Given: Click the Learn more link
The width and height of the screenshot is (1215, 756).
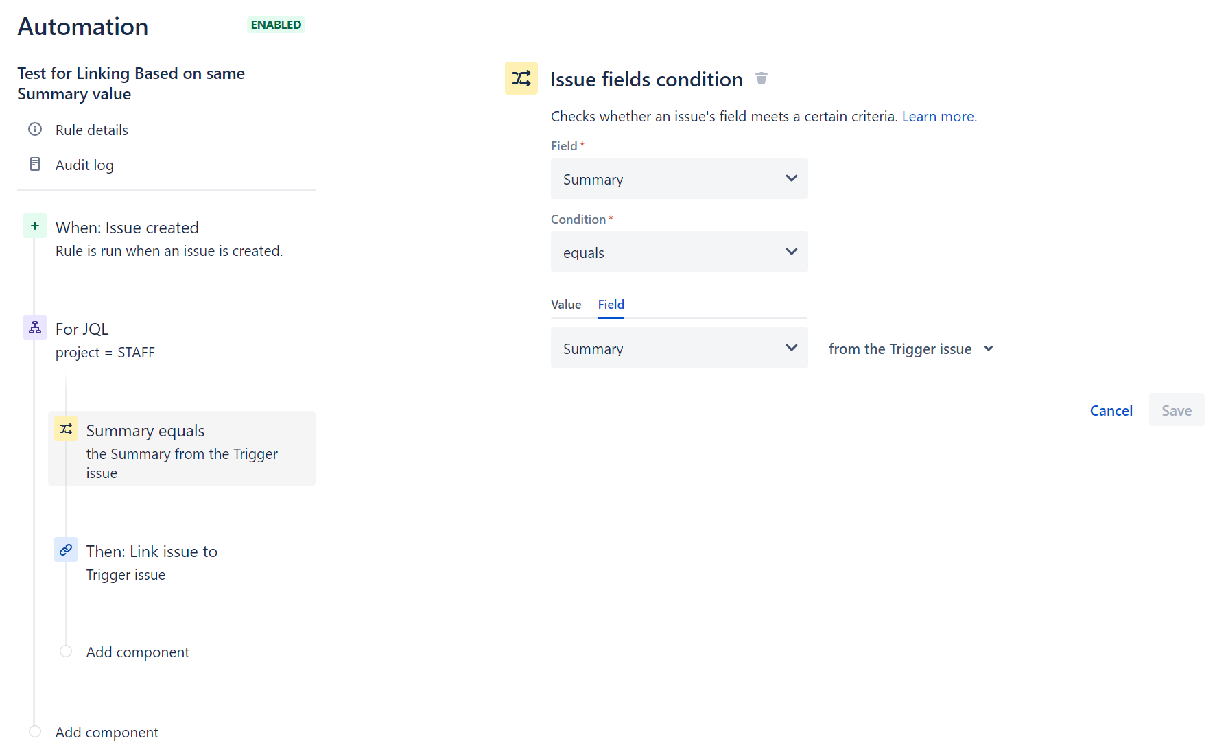Looking at the screenshot, I should (x=939, y=116).
